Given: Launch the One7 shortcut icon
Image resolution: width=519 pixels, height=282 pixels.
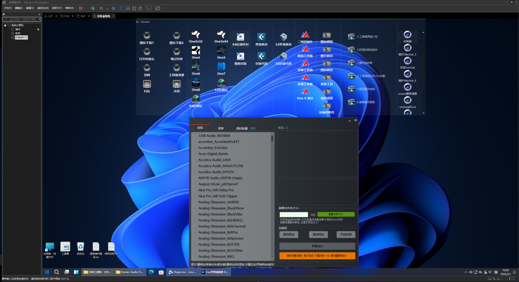Looking at the screenshot, I should [221, 67].
